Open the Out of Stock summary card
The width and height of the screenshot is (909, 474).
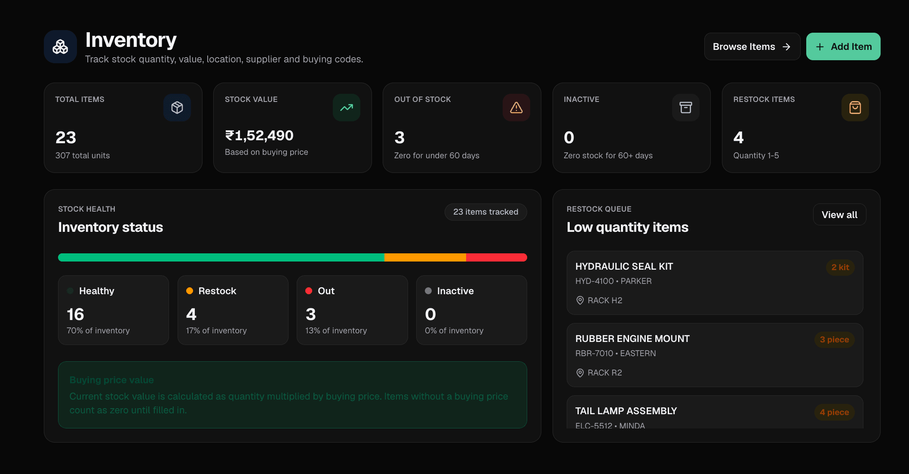[462, 128]
